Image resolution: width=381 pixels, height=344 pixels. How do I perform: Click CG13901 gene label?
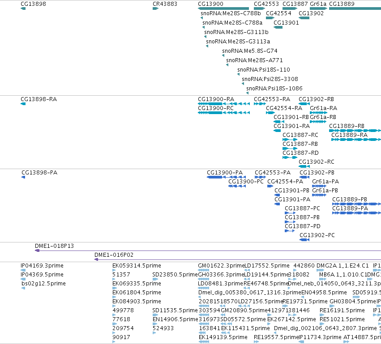pyautogui.click(x=286, y=23)
